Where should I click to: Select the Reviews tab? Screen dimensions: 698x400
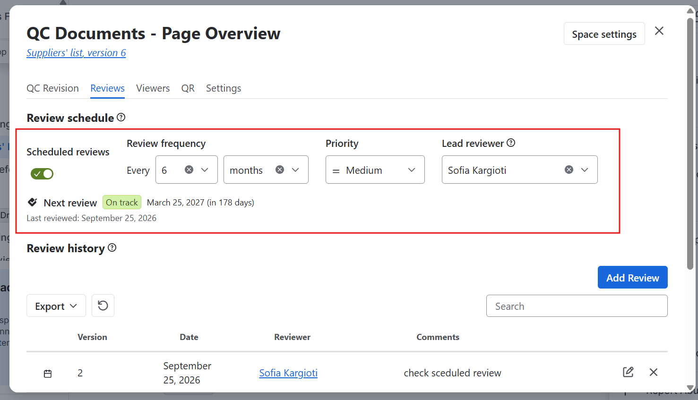108,88
